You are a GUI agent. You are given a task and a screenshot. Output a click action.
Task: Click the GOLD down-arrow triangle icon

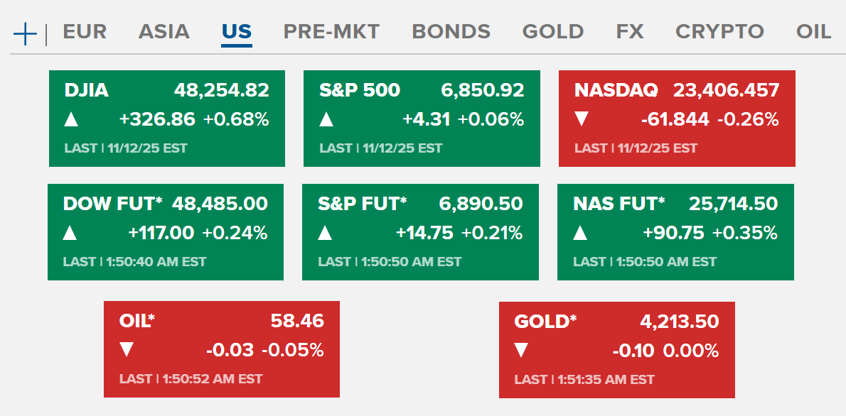click(x=521, y=350)
